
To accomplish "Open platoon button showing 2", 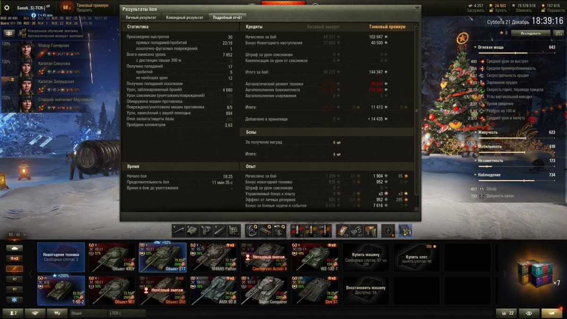I will tap(13, 313).
